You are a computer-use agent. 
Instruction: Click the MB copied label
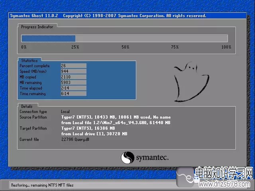[28, 77]
